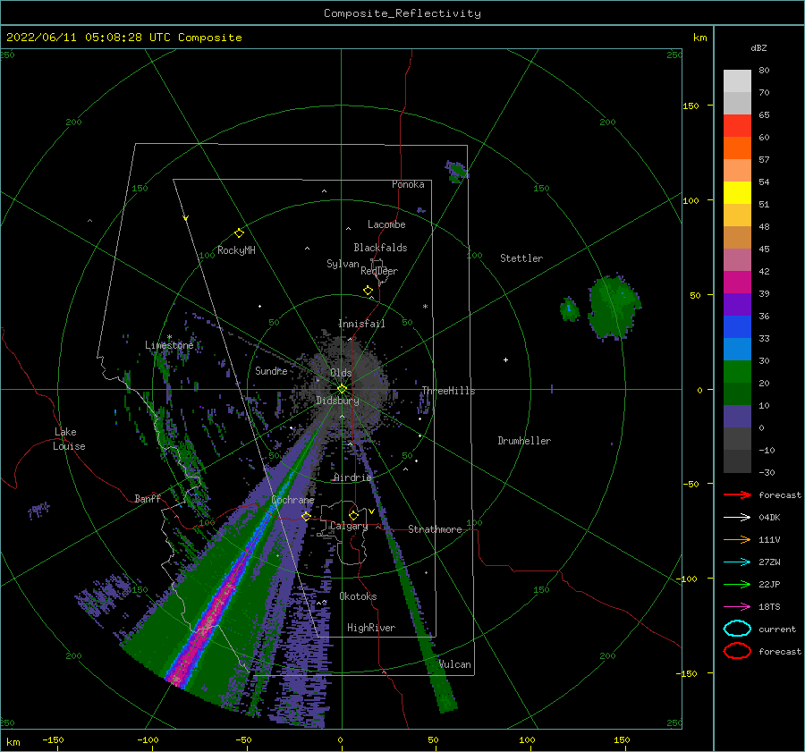This screenshot has height=752, width=805.
Task: Click the Sylvan label
Action: (x=343, y=264)
